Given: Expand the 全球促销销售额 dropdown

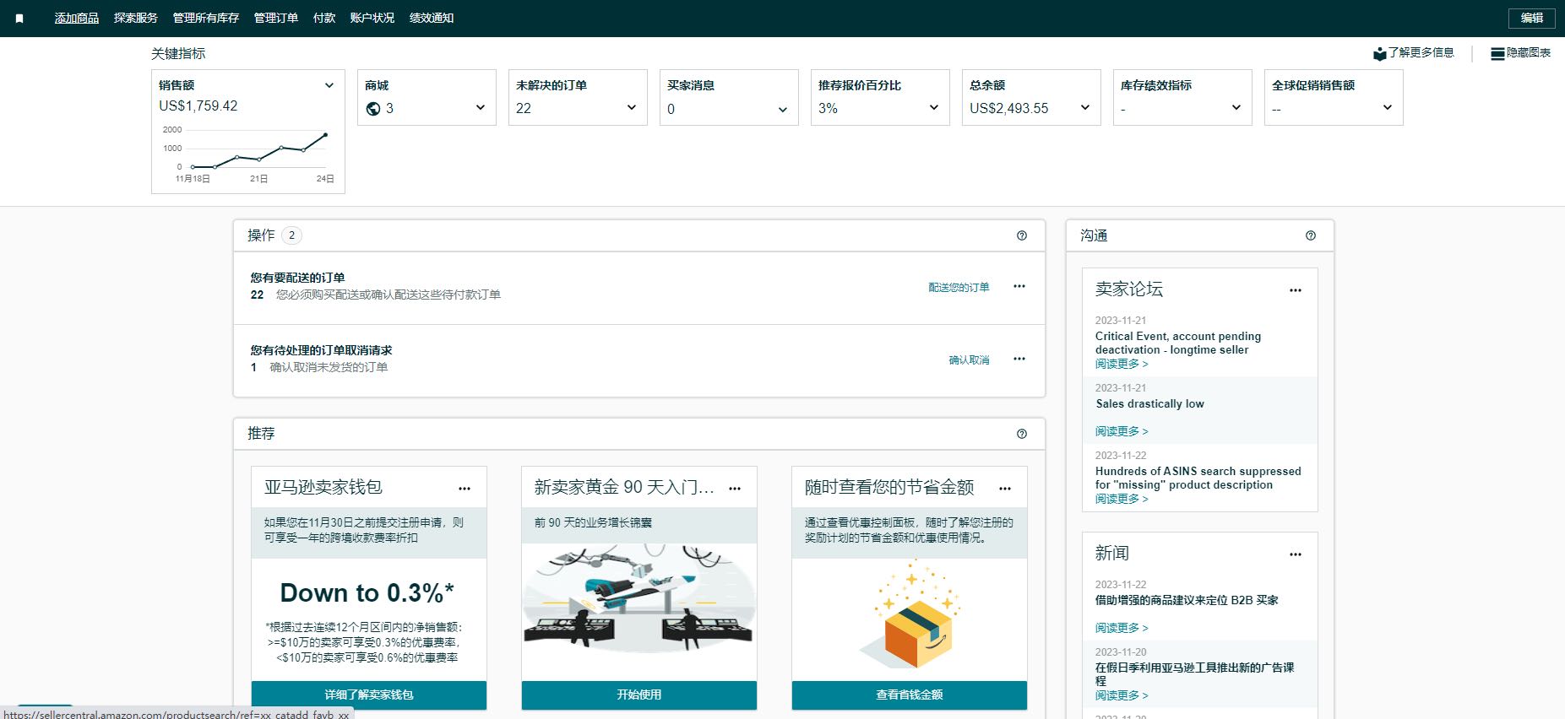Looking at the screenshot, I should 1388,108.
